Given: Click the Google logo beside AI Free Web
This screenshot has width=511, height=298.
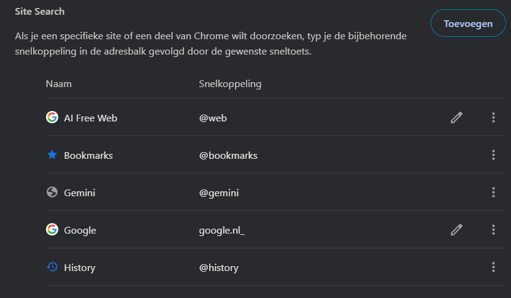Looking at the screenshot, I should pyautogui.click(x=52, y=117).
